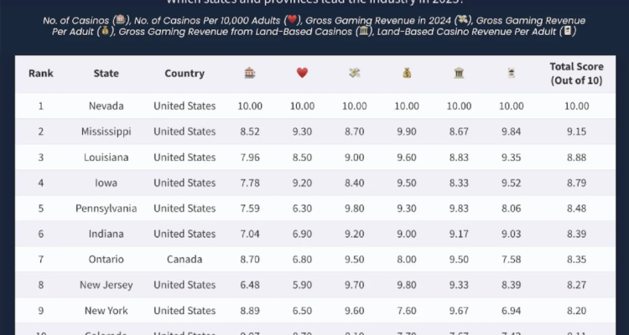Select the Nevada state cell
This screenshot has height=335, width=629.
(106, 106)
